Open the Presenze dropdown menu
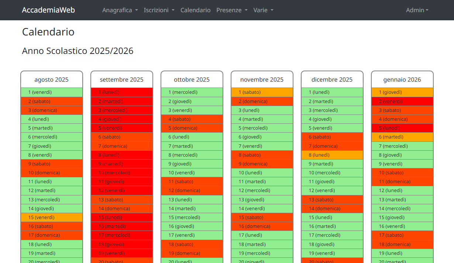Image resolution: width=454 pixels, height=263 pixels. click(x=232, y=10)
